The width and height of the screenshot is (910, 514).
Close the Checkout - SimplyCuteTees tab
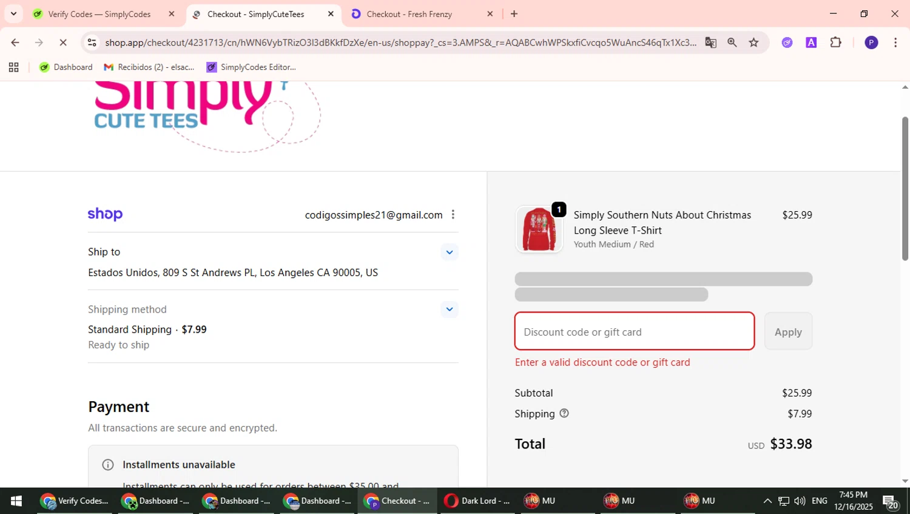331,14
